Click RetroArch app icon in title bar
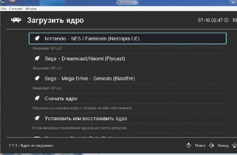The height and width of the screenshot is (155, 237). pyautogui.click(x=3, y=2)
